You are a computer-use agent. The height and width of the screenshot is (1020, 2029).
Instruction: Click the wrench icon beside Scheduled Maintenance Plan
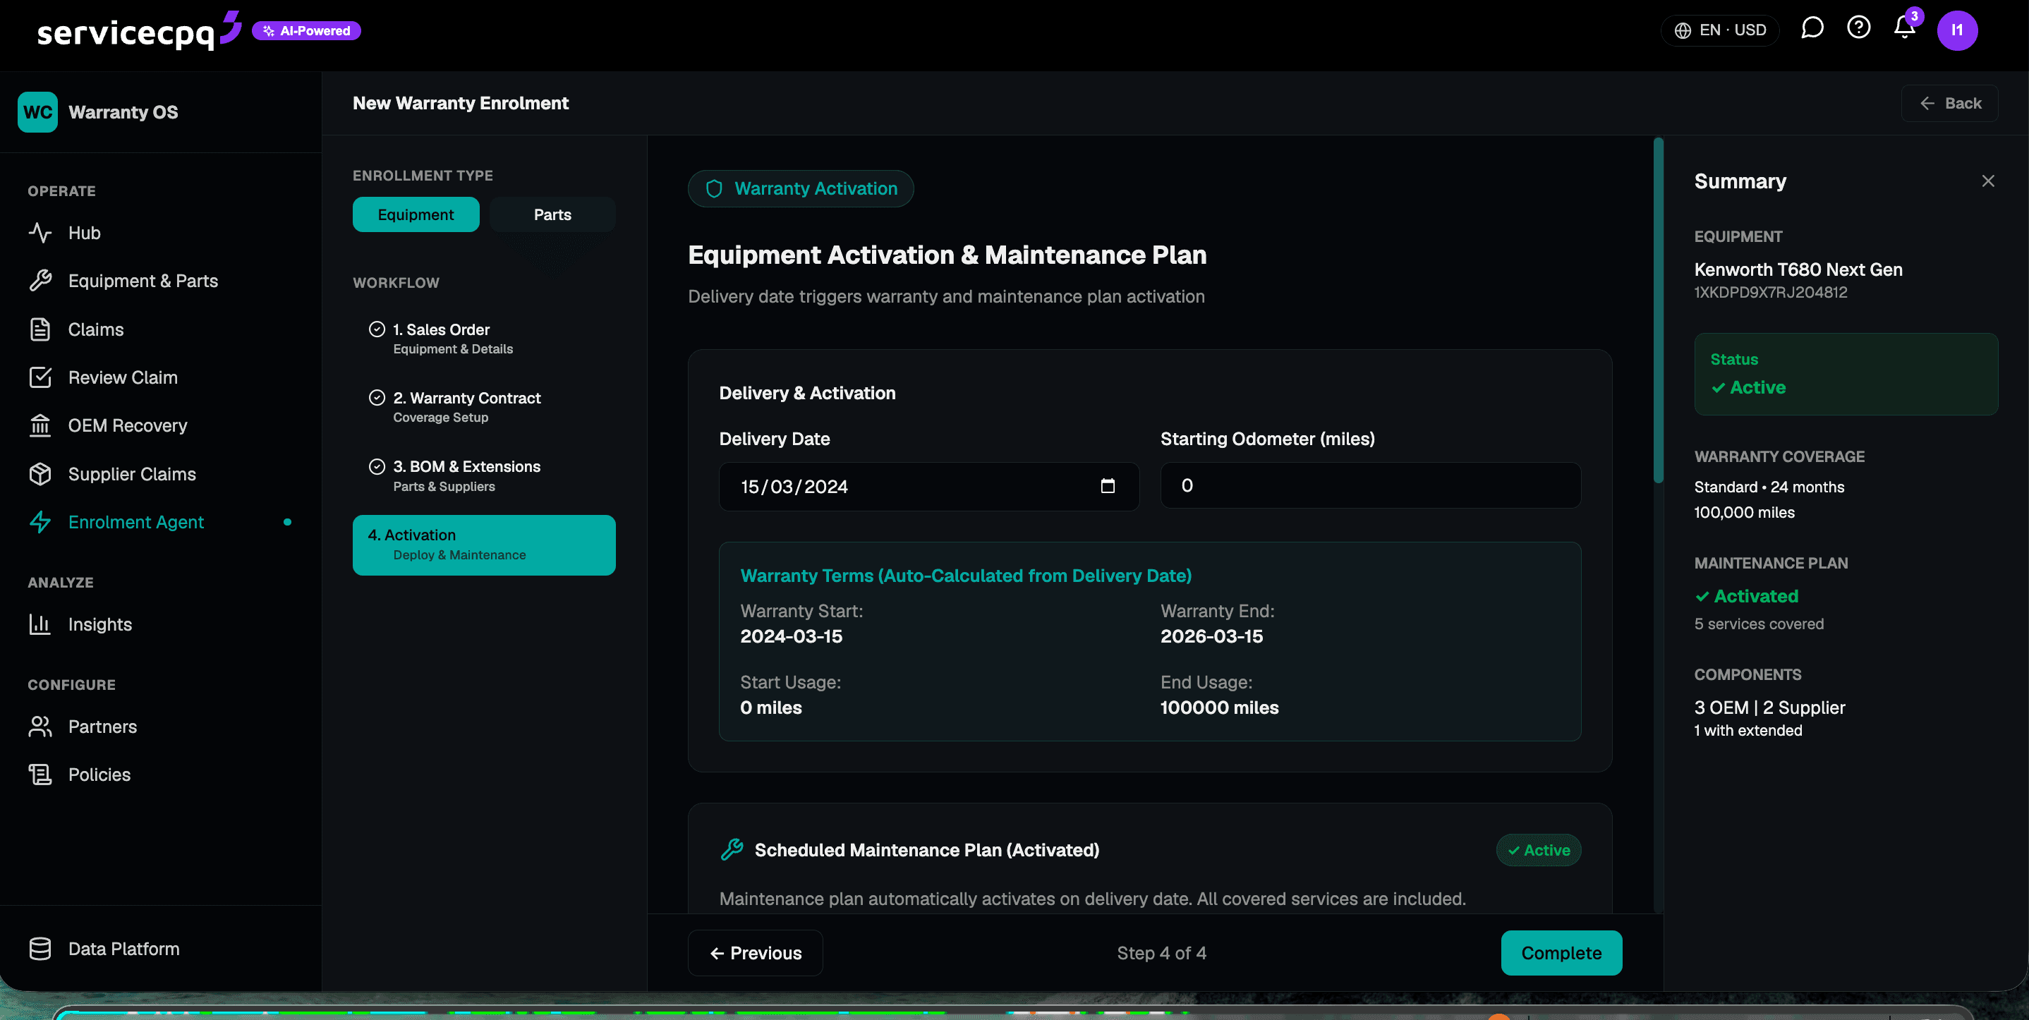pyautogui.click(x=732, y=850)
